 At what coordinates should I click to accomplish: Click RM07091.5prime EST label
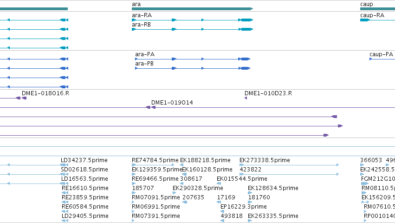[x=156, y=197]
